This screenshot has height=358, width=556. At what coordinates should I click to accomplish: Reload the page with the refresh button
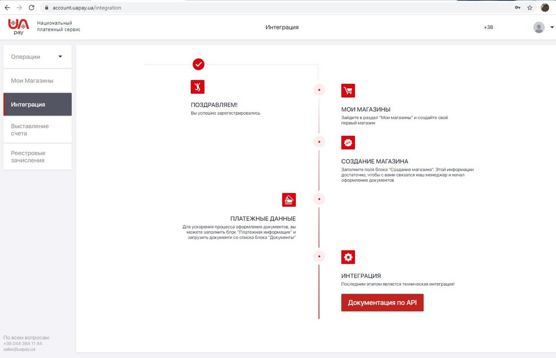pyautogui.click(x=31, y=8)
